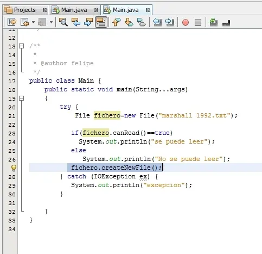Click 'File' class name after new keyword

(147, 115)
